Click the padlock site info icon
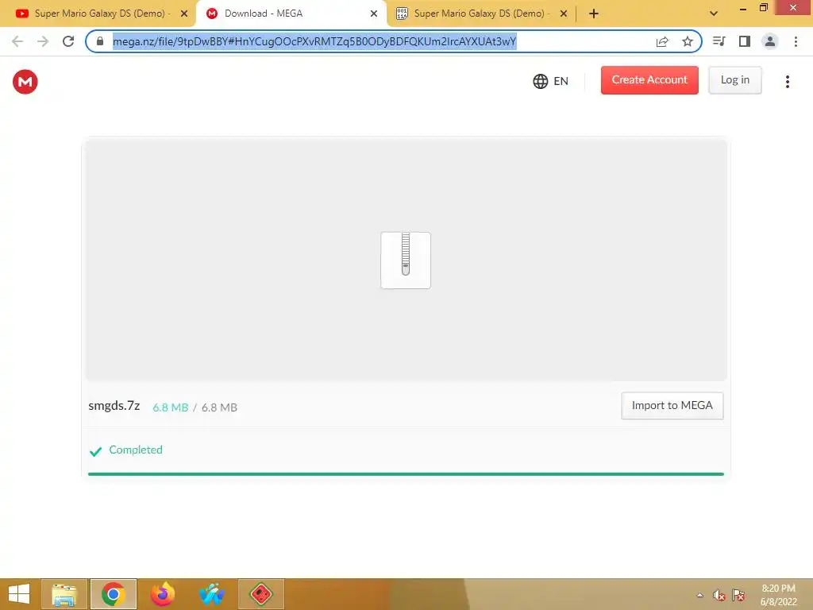This screenshot has height=610, width=813. pyautogui.click(x=100, y=41)
